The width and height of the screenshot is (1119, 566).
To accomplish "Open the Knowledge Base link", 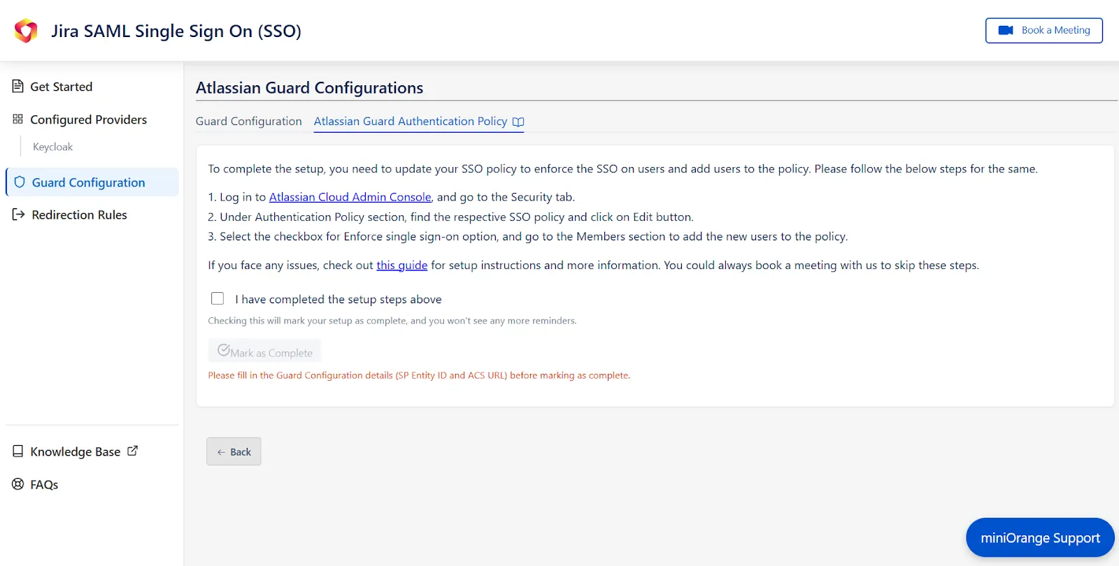I will click(x=76, y=451).
